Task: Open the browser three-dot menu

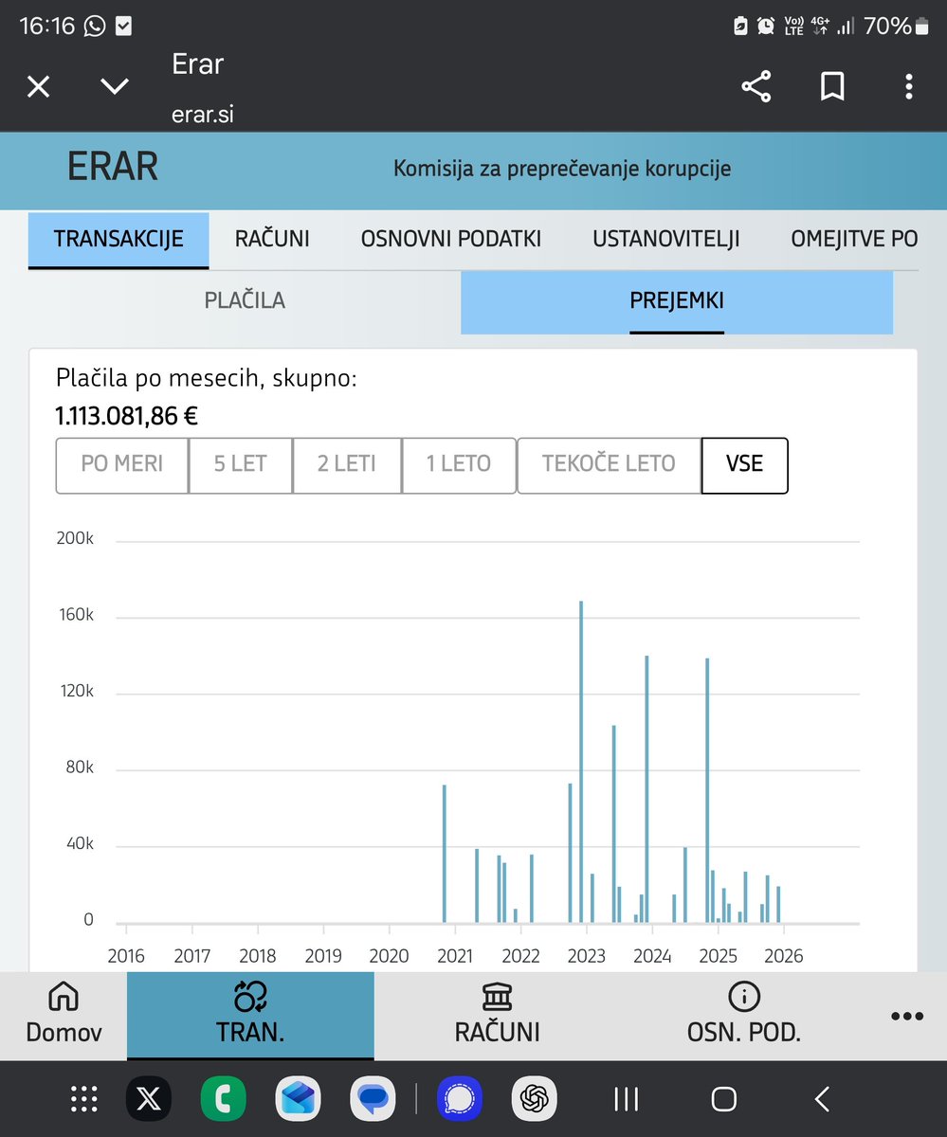Action: pyautogui.click(x=908, y=87)
